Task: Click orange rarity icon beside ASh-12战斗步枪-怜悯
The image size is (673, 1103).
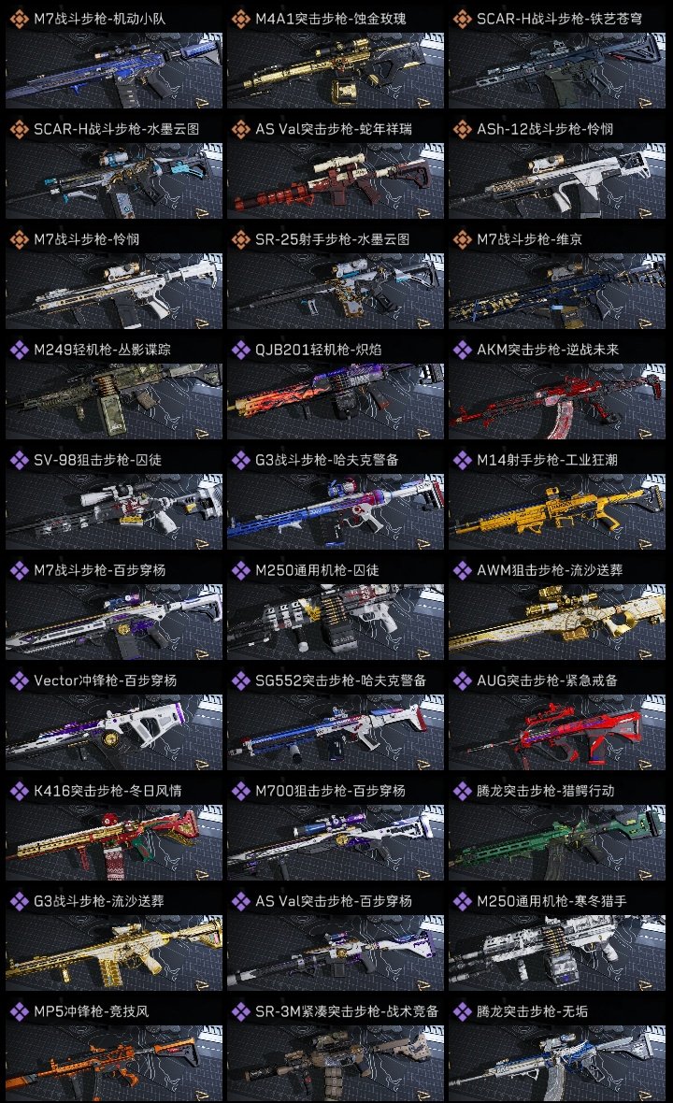Action: click(462, 129)
